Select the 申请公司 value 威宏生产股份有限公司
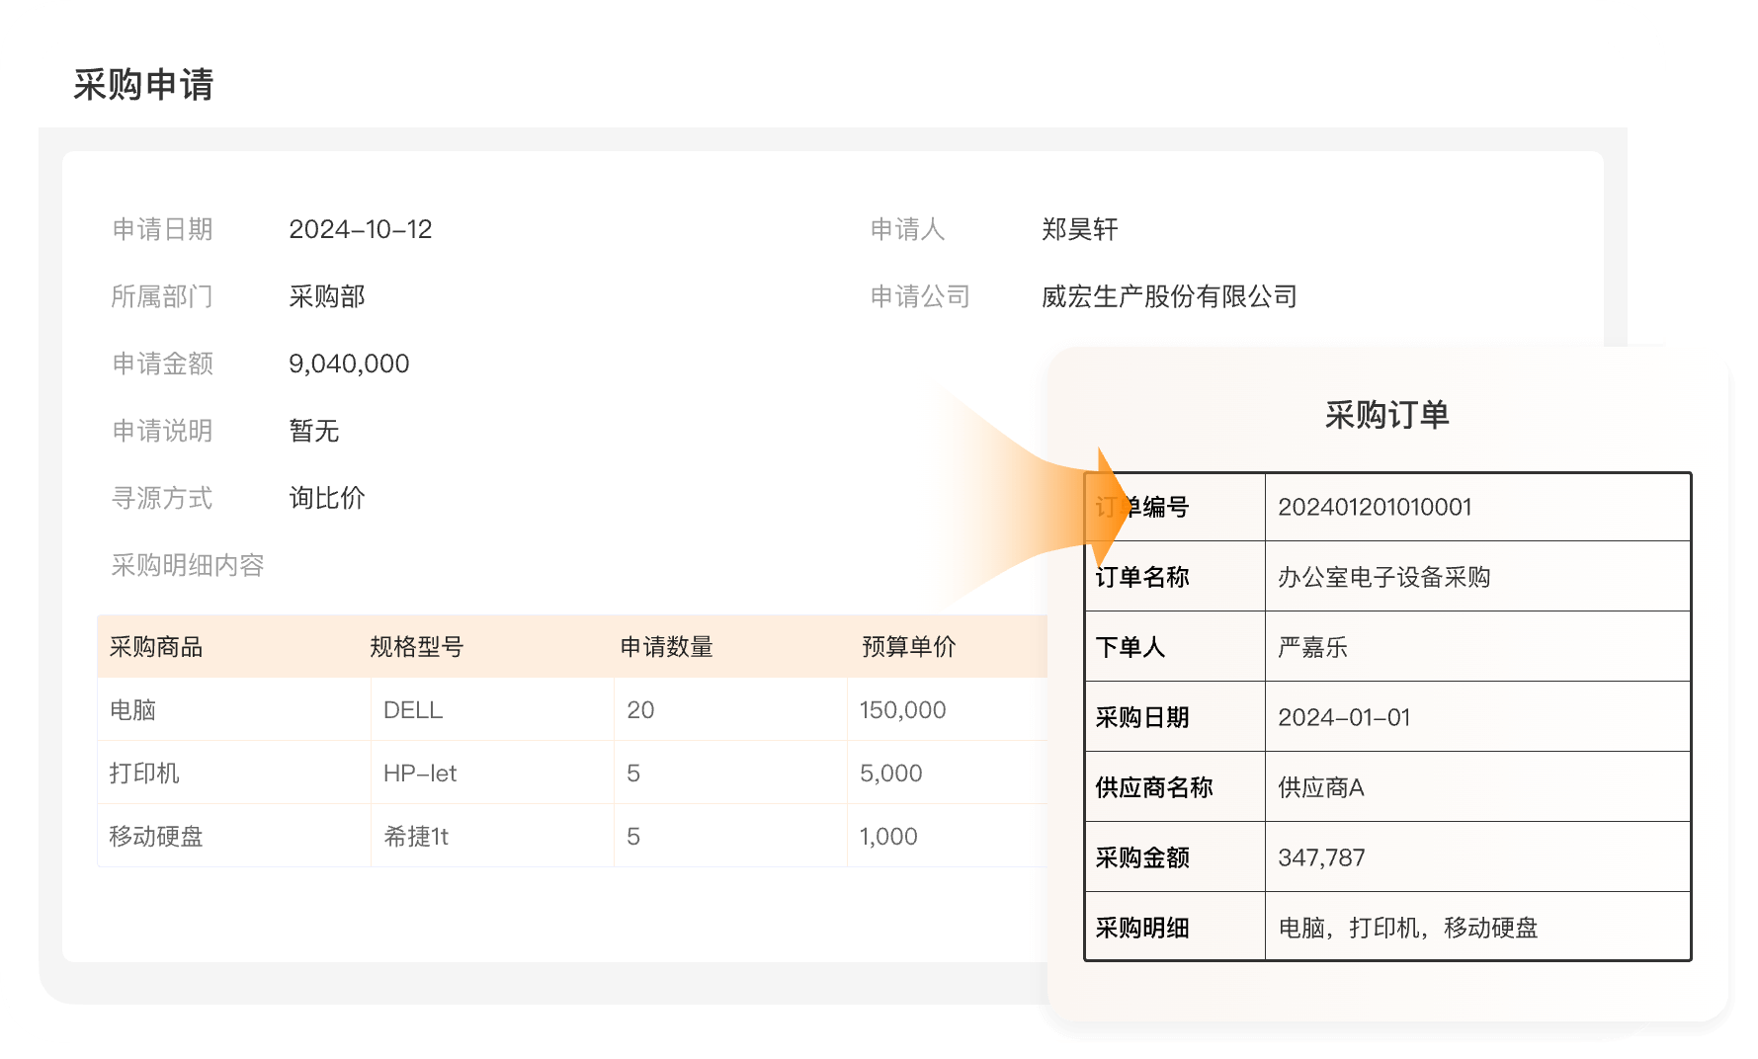 click(x=1168, y=296)
